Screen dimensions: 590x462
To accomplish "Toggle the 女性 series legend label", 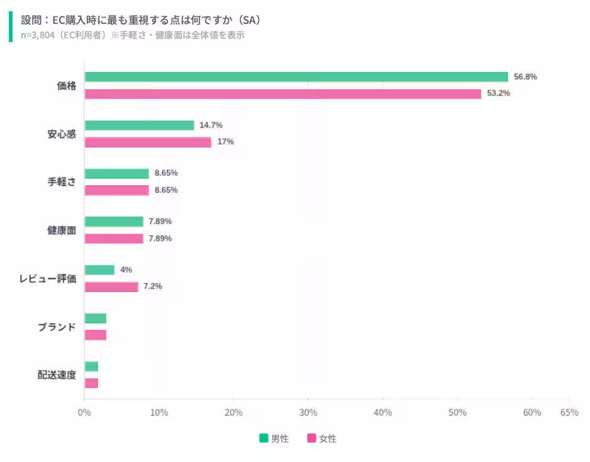I will coord(328,439).
